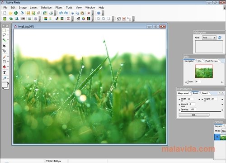The image size is (226, 163).
Task: Expand the Paint bucket options arrow
Action: pyautogui.click(x=8, y=67)
